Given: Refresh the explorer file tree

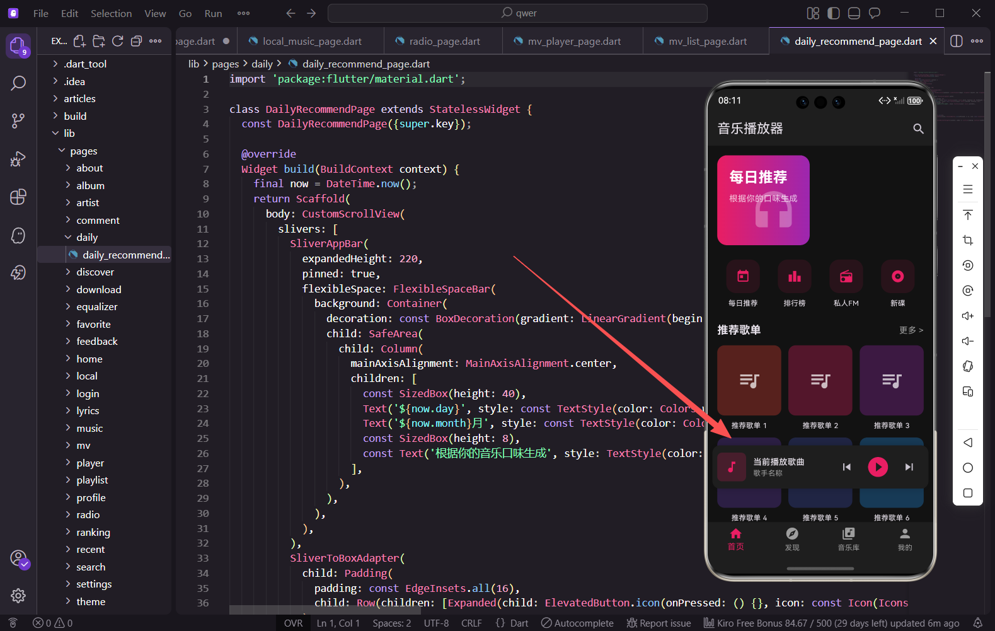Looking at the screenshot, I should (117, 41).
